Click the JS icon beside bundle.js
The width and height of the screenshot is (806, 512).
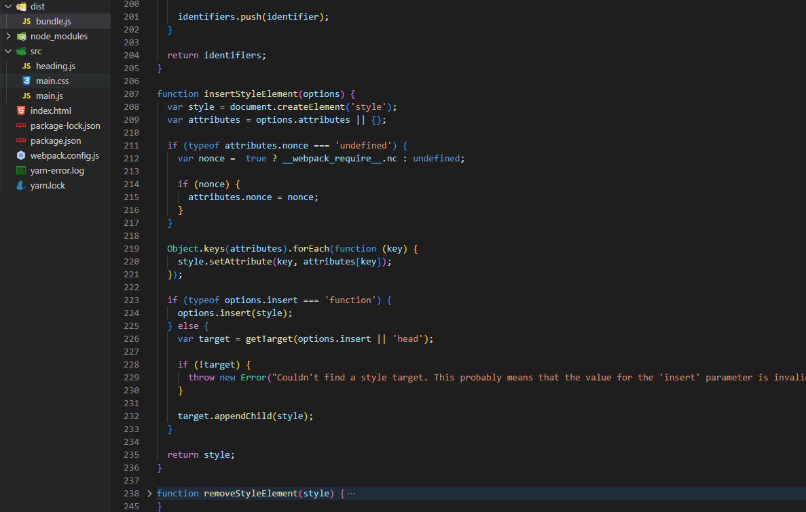click(26, 22)
